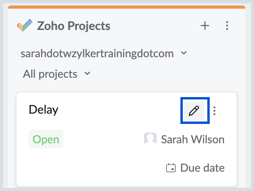Click Sarah Wilson's avatar icon
Viewport: 254px width, 191px height.
coord(150,139)
